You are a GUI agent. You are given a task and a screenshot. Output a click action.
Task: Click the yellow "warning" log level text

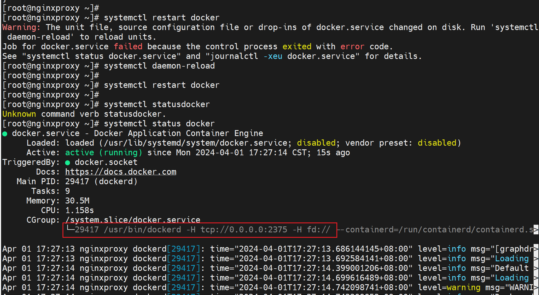463,287
